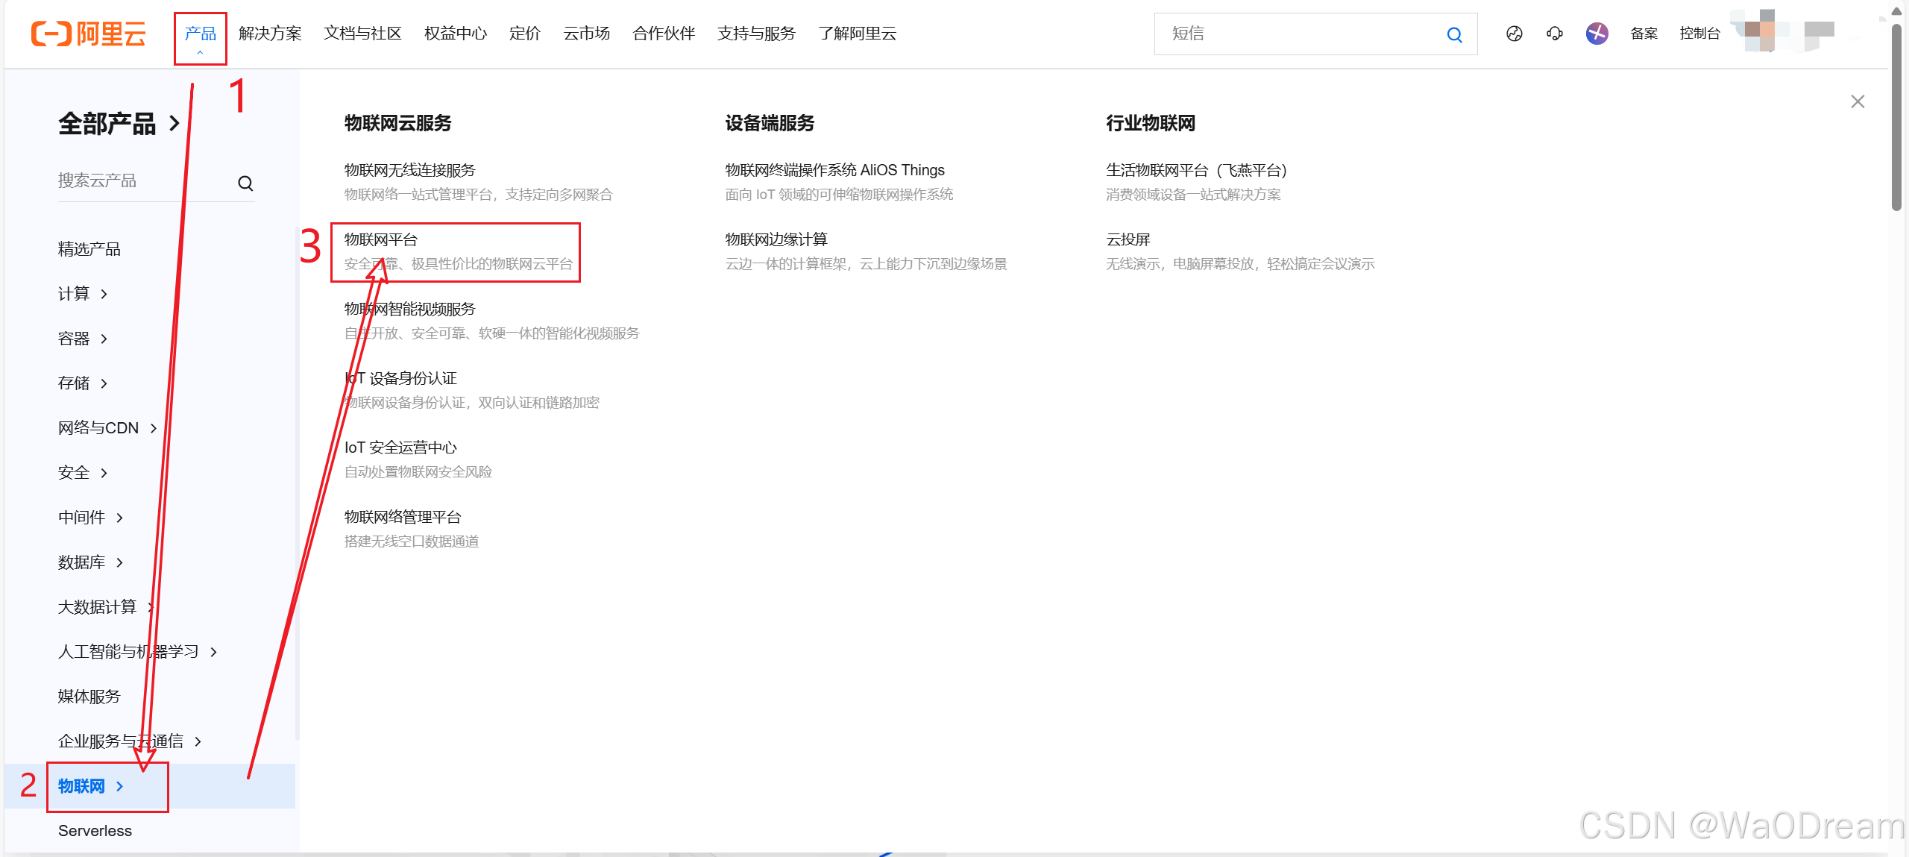Select 精选产品 in sidebar
The height and width of the screenshot is (857, 1909).
89,249
